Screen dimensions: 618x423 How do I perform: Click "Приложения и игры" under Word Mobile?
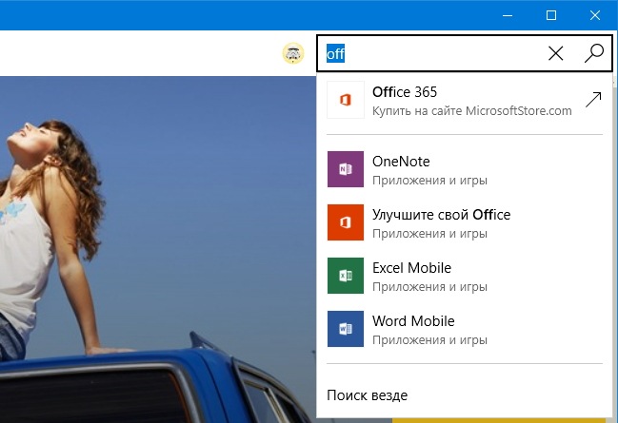[x=430, y=340]
